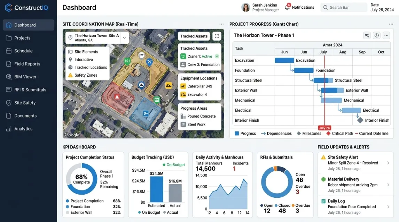Click the Google logo on the map
This screenshot has height=222, width=399.
[72, 135]
